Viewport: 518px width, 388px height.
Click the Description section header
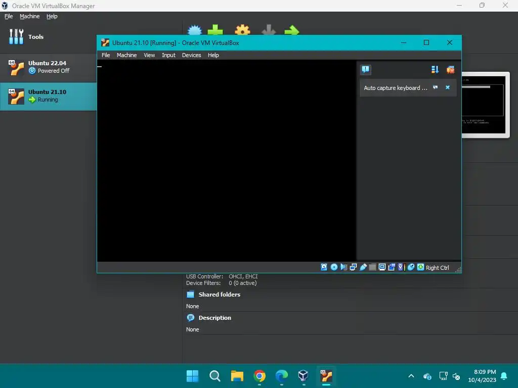point(214,318)
